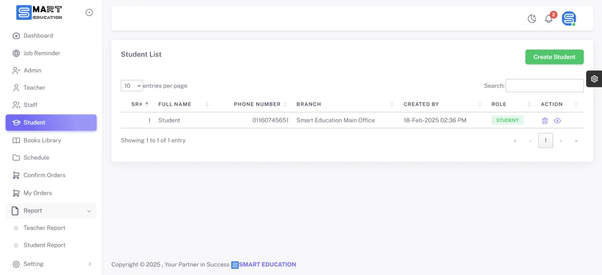
Task: View Student details via eye icon
Action: pyautogui.click(x=557, y=121)
